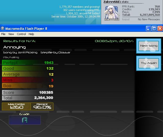163x137 pixels.
Task: Minimize the Flash Player window
Action: (x=148, y=29)
